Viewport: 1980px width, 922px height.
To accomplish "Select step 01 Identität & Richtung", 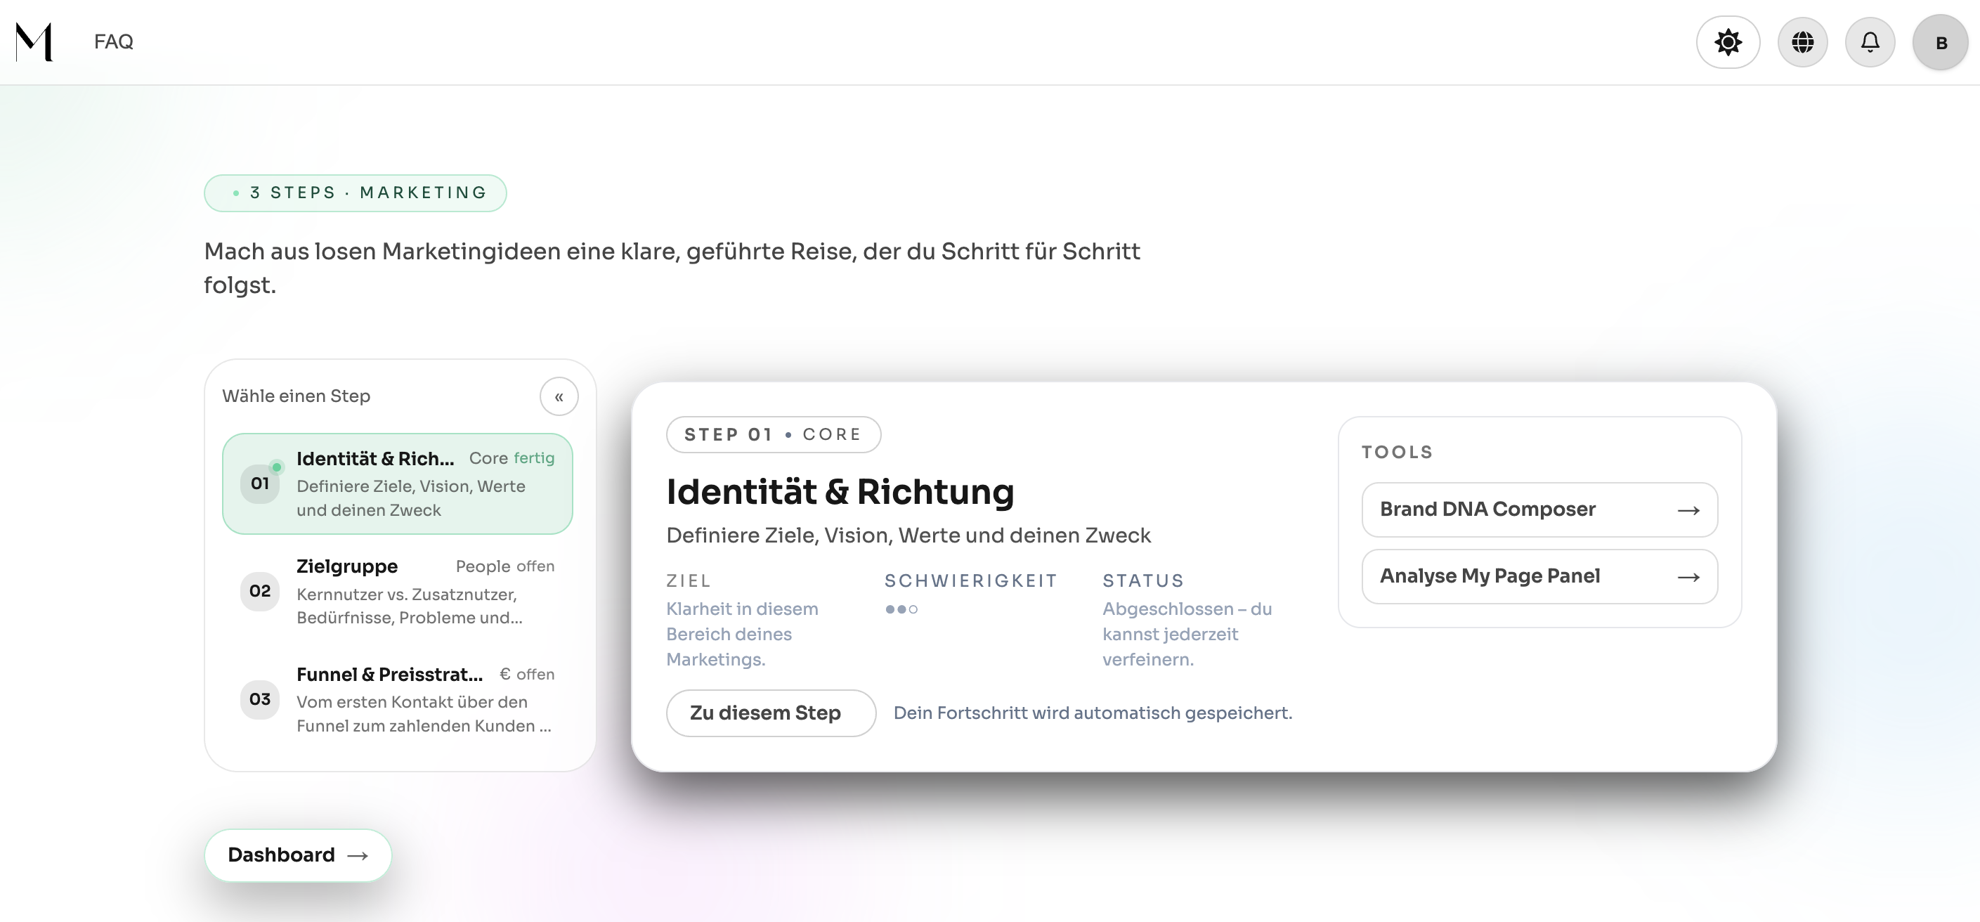I will [x=398, y=483].
